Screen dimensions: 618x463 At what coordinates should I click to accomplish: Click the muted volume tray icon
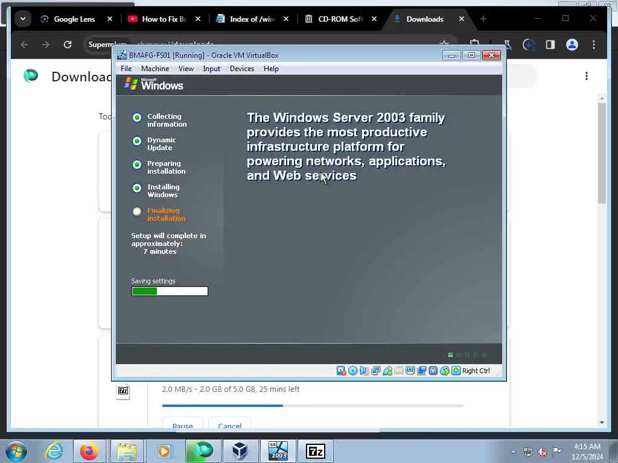[543, 452]
